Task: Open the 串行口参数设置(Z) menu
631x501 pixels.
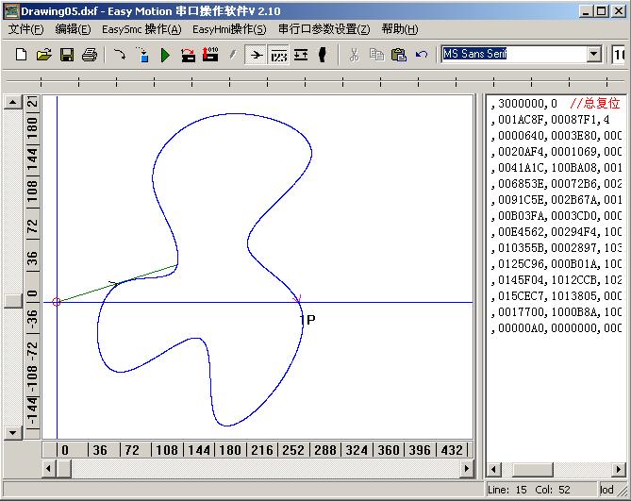Action: click(x=324, y=29)
